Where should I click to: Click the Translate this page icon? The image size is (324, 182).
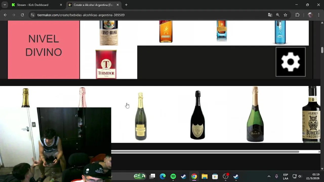pyautogui.click(x=270, y=15)
